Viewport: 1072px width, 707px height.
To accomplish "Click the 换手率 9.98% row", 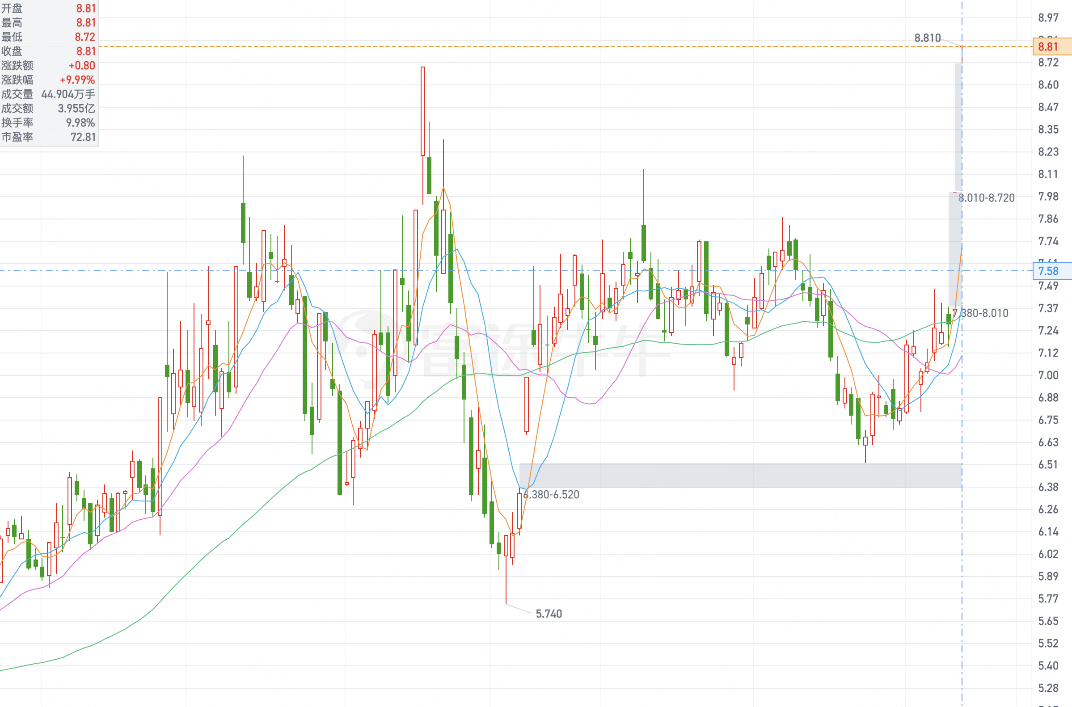I will coord(48,122).
